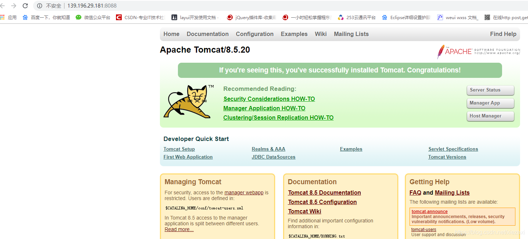Open the Configuration nav item
This screenshot has height=239, width=528.
(255, 34)
